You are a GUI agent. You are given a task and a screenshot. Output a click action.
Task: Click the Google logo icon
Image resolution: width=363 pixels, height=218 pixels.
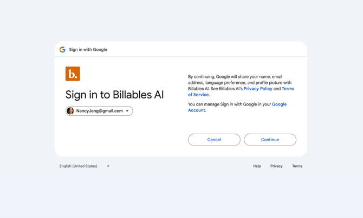tap(62, 50)
